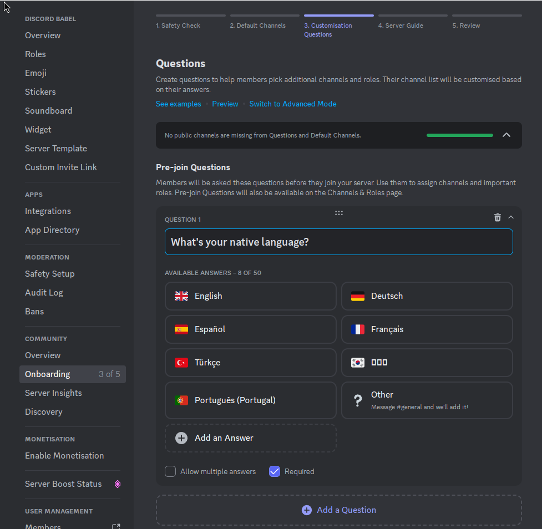Click the question mark icon on Other answer
The width and height of the screenshot is (542, 529).
[x=358, y=400]
